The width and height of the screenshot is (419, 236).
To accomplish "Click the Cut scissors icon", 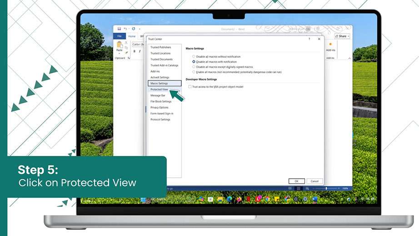I will (x=126, y=42).
